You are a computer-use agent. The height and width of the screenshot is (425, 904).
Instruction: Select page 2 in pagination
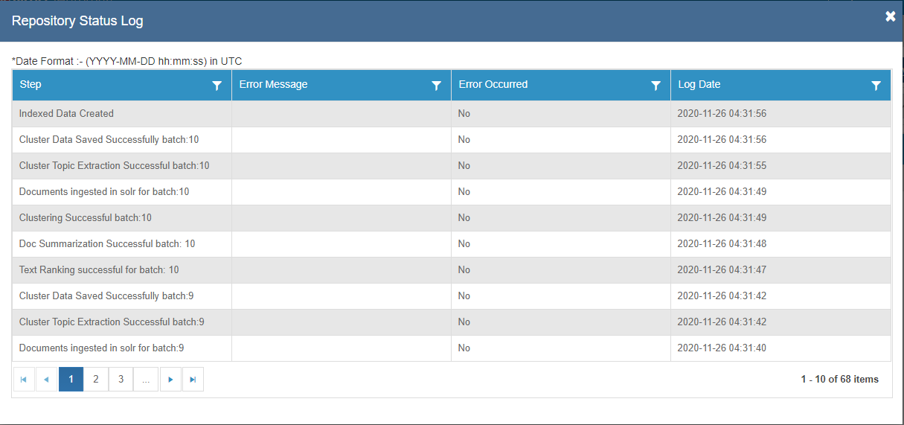96,380
